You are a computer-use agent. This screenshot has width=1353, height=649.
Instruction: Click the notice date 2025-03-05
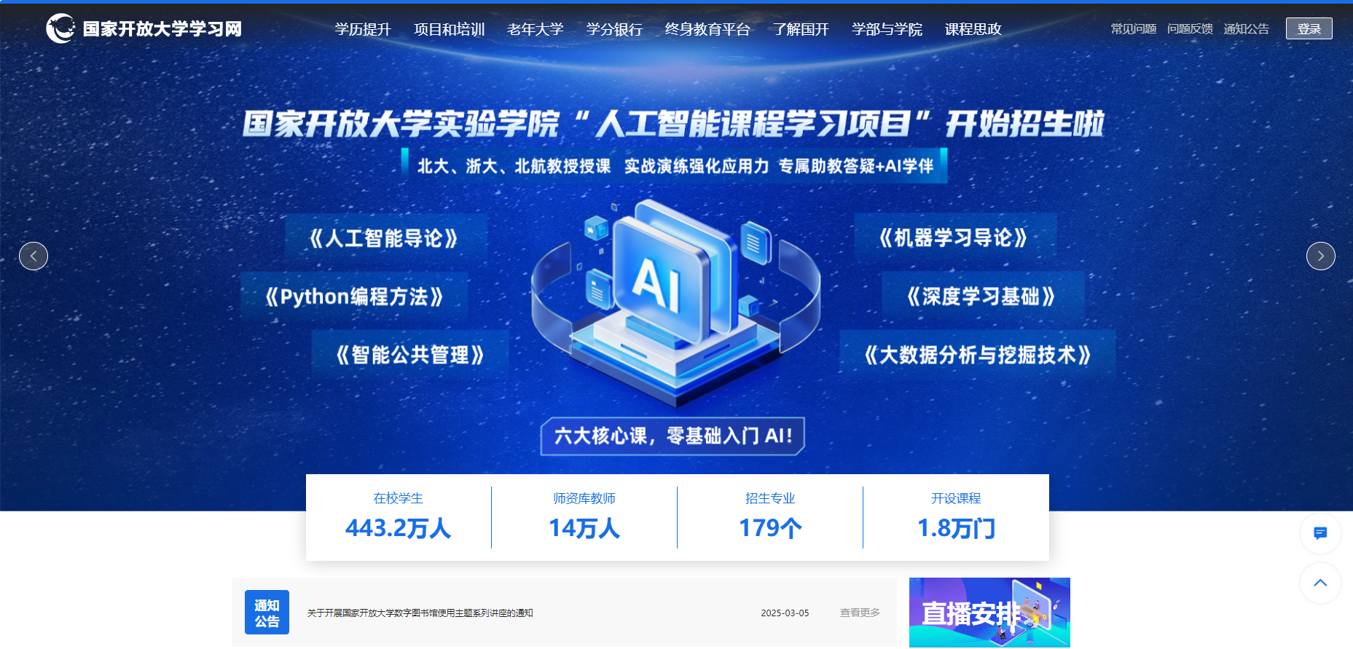click(785, 613)
